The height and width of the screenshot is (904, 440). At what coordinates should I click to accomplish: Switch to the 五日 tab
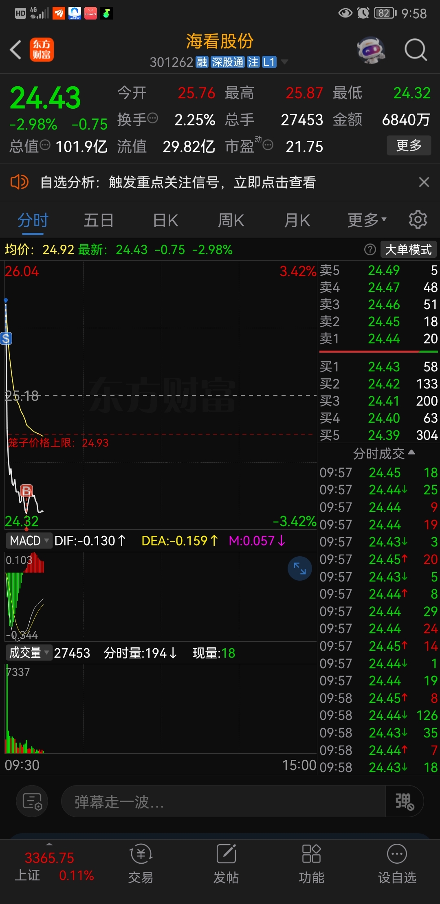tap(99, 220)
